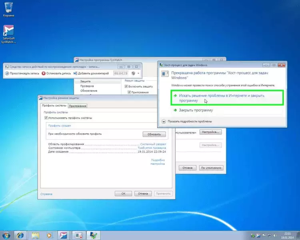Open Windows Explorer from taskbar
The height and width of the screenshot is (240, 300).
point(35,236)
